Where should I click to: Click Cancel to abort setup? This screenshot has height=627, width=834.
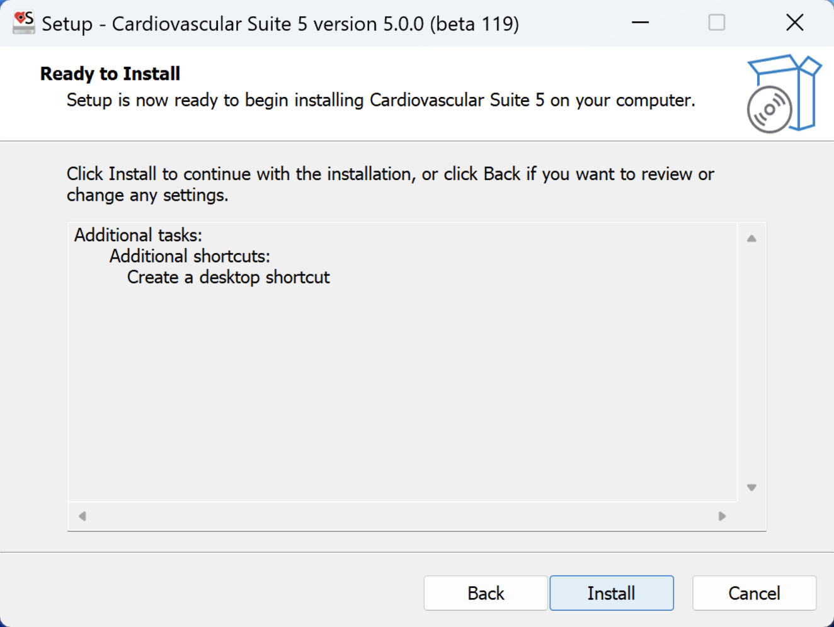point(754,593)
